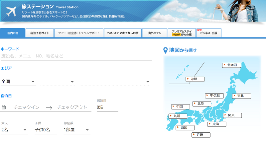Go to the 海外ホテル tab
Image resolution: width=266 pixels, height=141 pixels.
click(155, 33)
